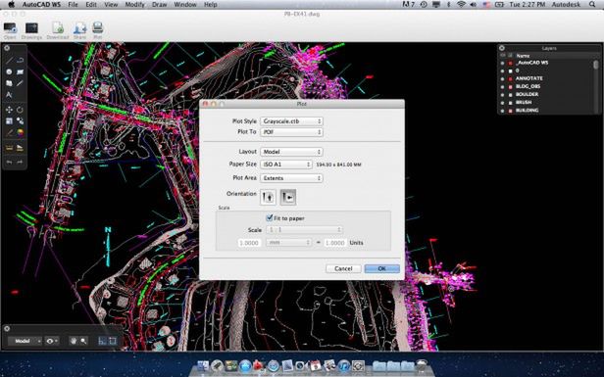The width and height of the screenshot is (604, 377).
Task: Click the Layers panel scrollbar thumb
Action: [x=596, y=65]
